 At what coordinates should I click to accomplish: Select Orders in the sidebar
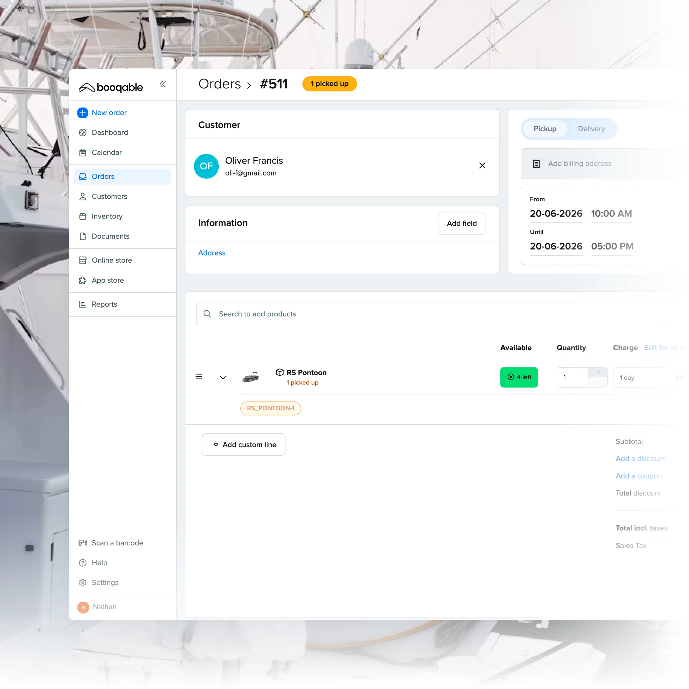point(122,177)
